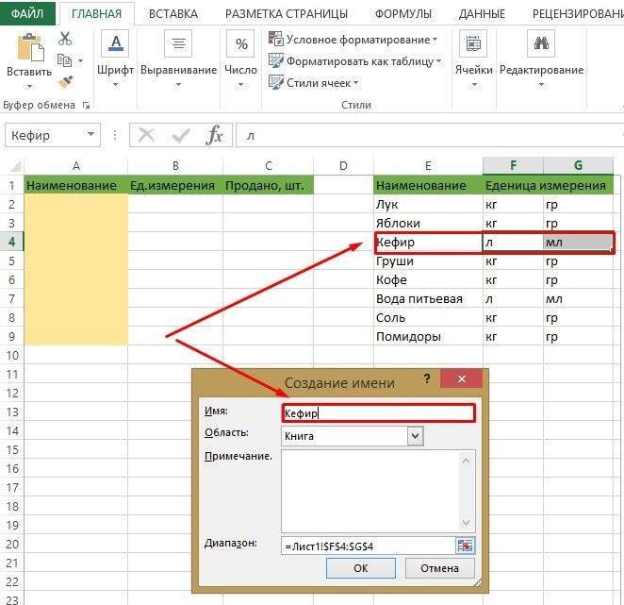
Task: Click the Буфер обмена dialog launcher
Action: coord(86,105)
